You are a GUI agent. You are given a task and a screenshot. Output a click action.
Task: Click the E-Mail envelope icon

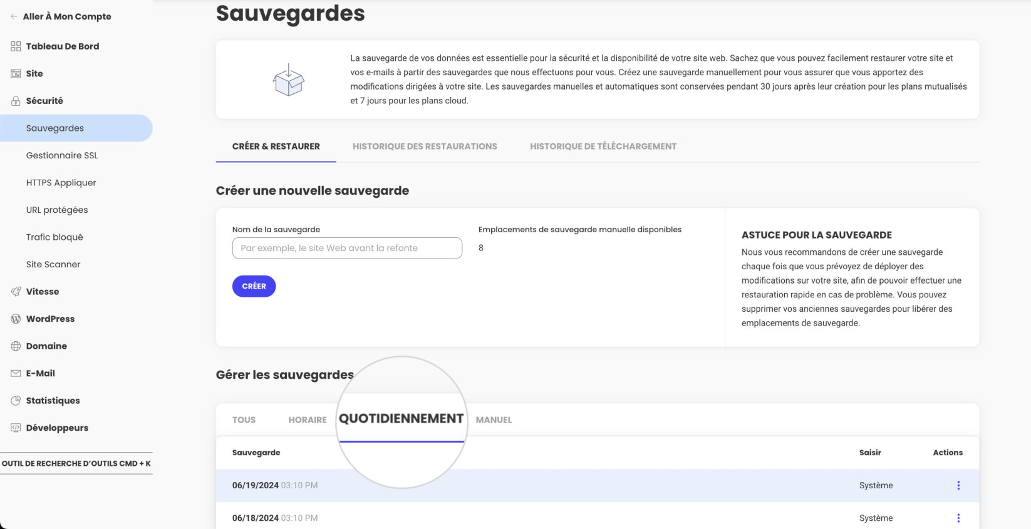(x=16, y=373)
